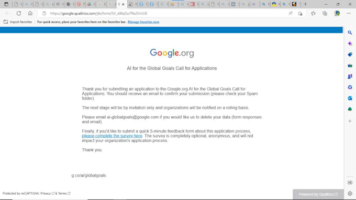Viewport: 356px width, 200px height.
Task: View site information lock icon
Action: 44,14
